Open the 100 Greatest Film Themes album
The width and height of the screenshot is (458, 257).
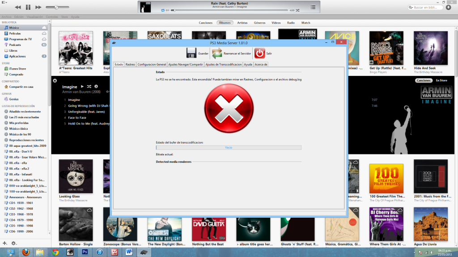coord(386,178)
